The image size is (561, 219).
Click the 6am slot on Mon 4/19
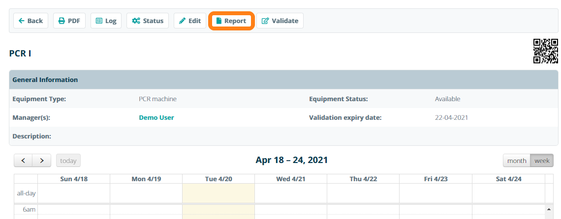pos(146,210)
